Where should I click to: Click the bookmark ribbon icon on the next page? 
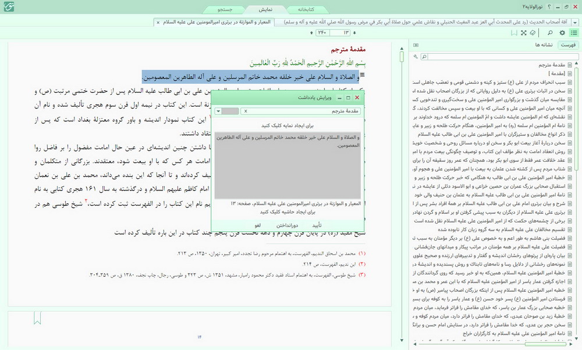pyautogui.click(x=37, y=318)
